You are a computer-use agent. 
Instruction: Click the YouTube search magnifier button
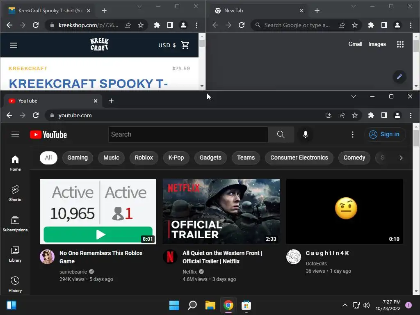pyautogui.click(x=281, y=135)
